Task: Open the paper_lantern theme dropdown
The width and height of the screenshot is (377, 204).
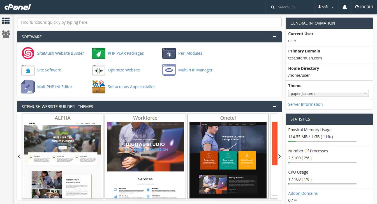Action: pos(329,93)
